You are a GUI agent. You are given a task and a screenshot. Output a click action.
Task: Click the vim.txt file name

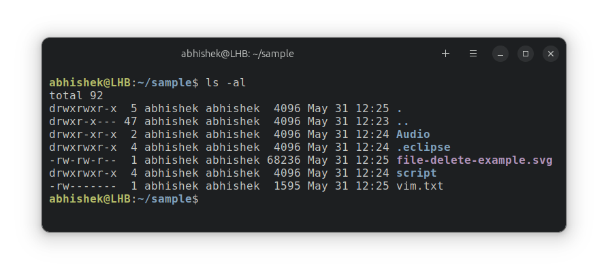tap(419, 186)
